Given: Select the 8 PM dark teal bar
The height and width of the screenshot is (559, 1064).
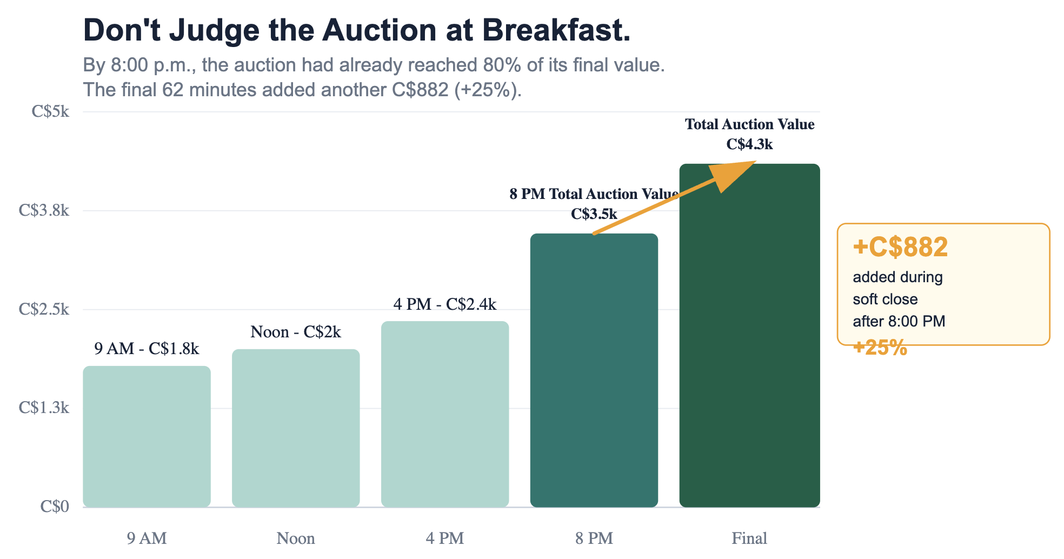Looking at the screenshot, I should click(594, 370).
